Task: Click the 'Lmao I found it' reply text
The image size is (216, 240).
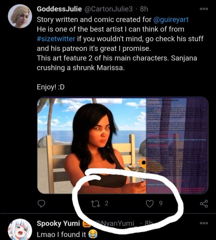Action: (61, 234)
